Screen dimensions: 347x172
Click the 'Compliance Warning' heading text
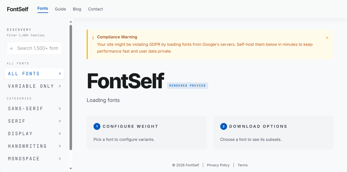tap(117, 37)
